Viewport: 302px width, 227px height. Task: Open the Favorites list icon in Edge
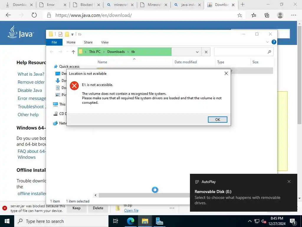click(x=254, y=15)
